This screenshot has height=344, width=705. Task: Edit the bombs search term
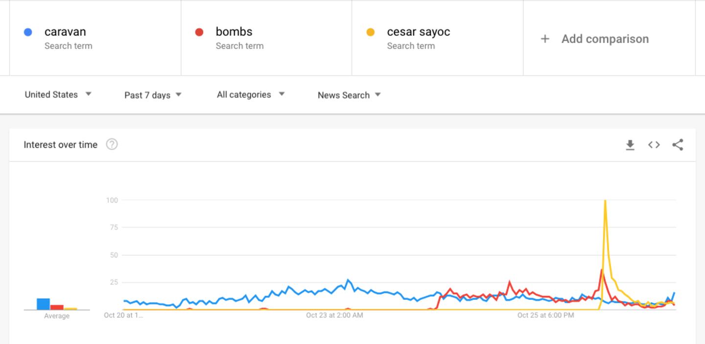[234, 32]
